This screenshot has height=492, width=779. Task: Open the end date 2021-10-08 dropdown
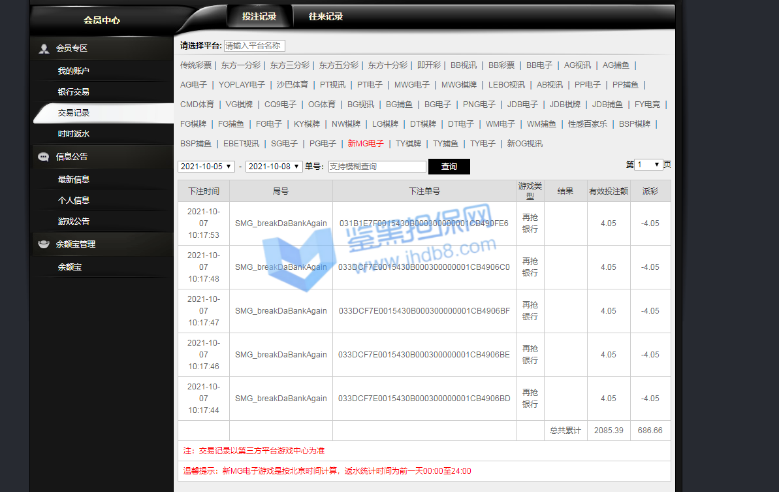pyautogui.click(x=274, y=167)
